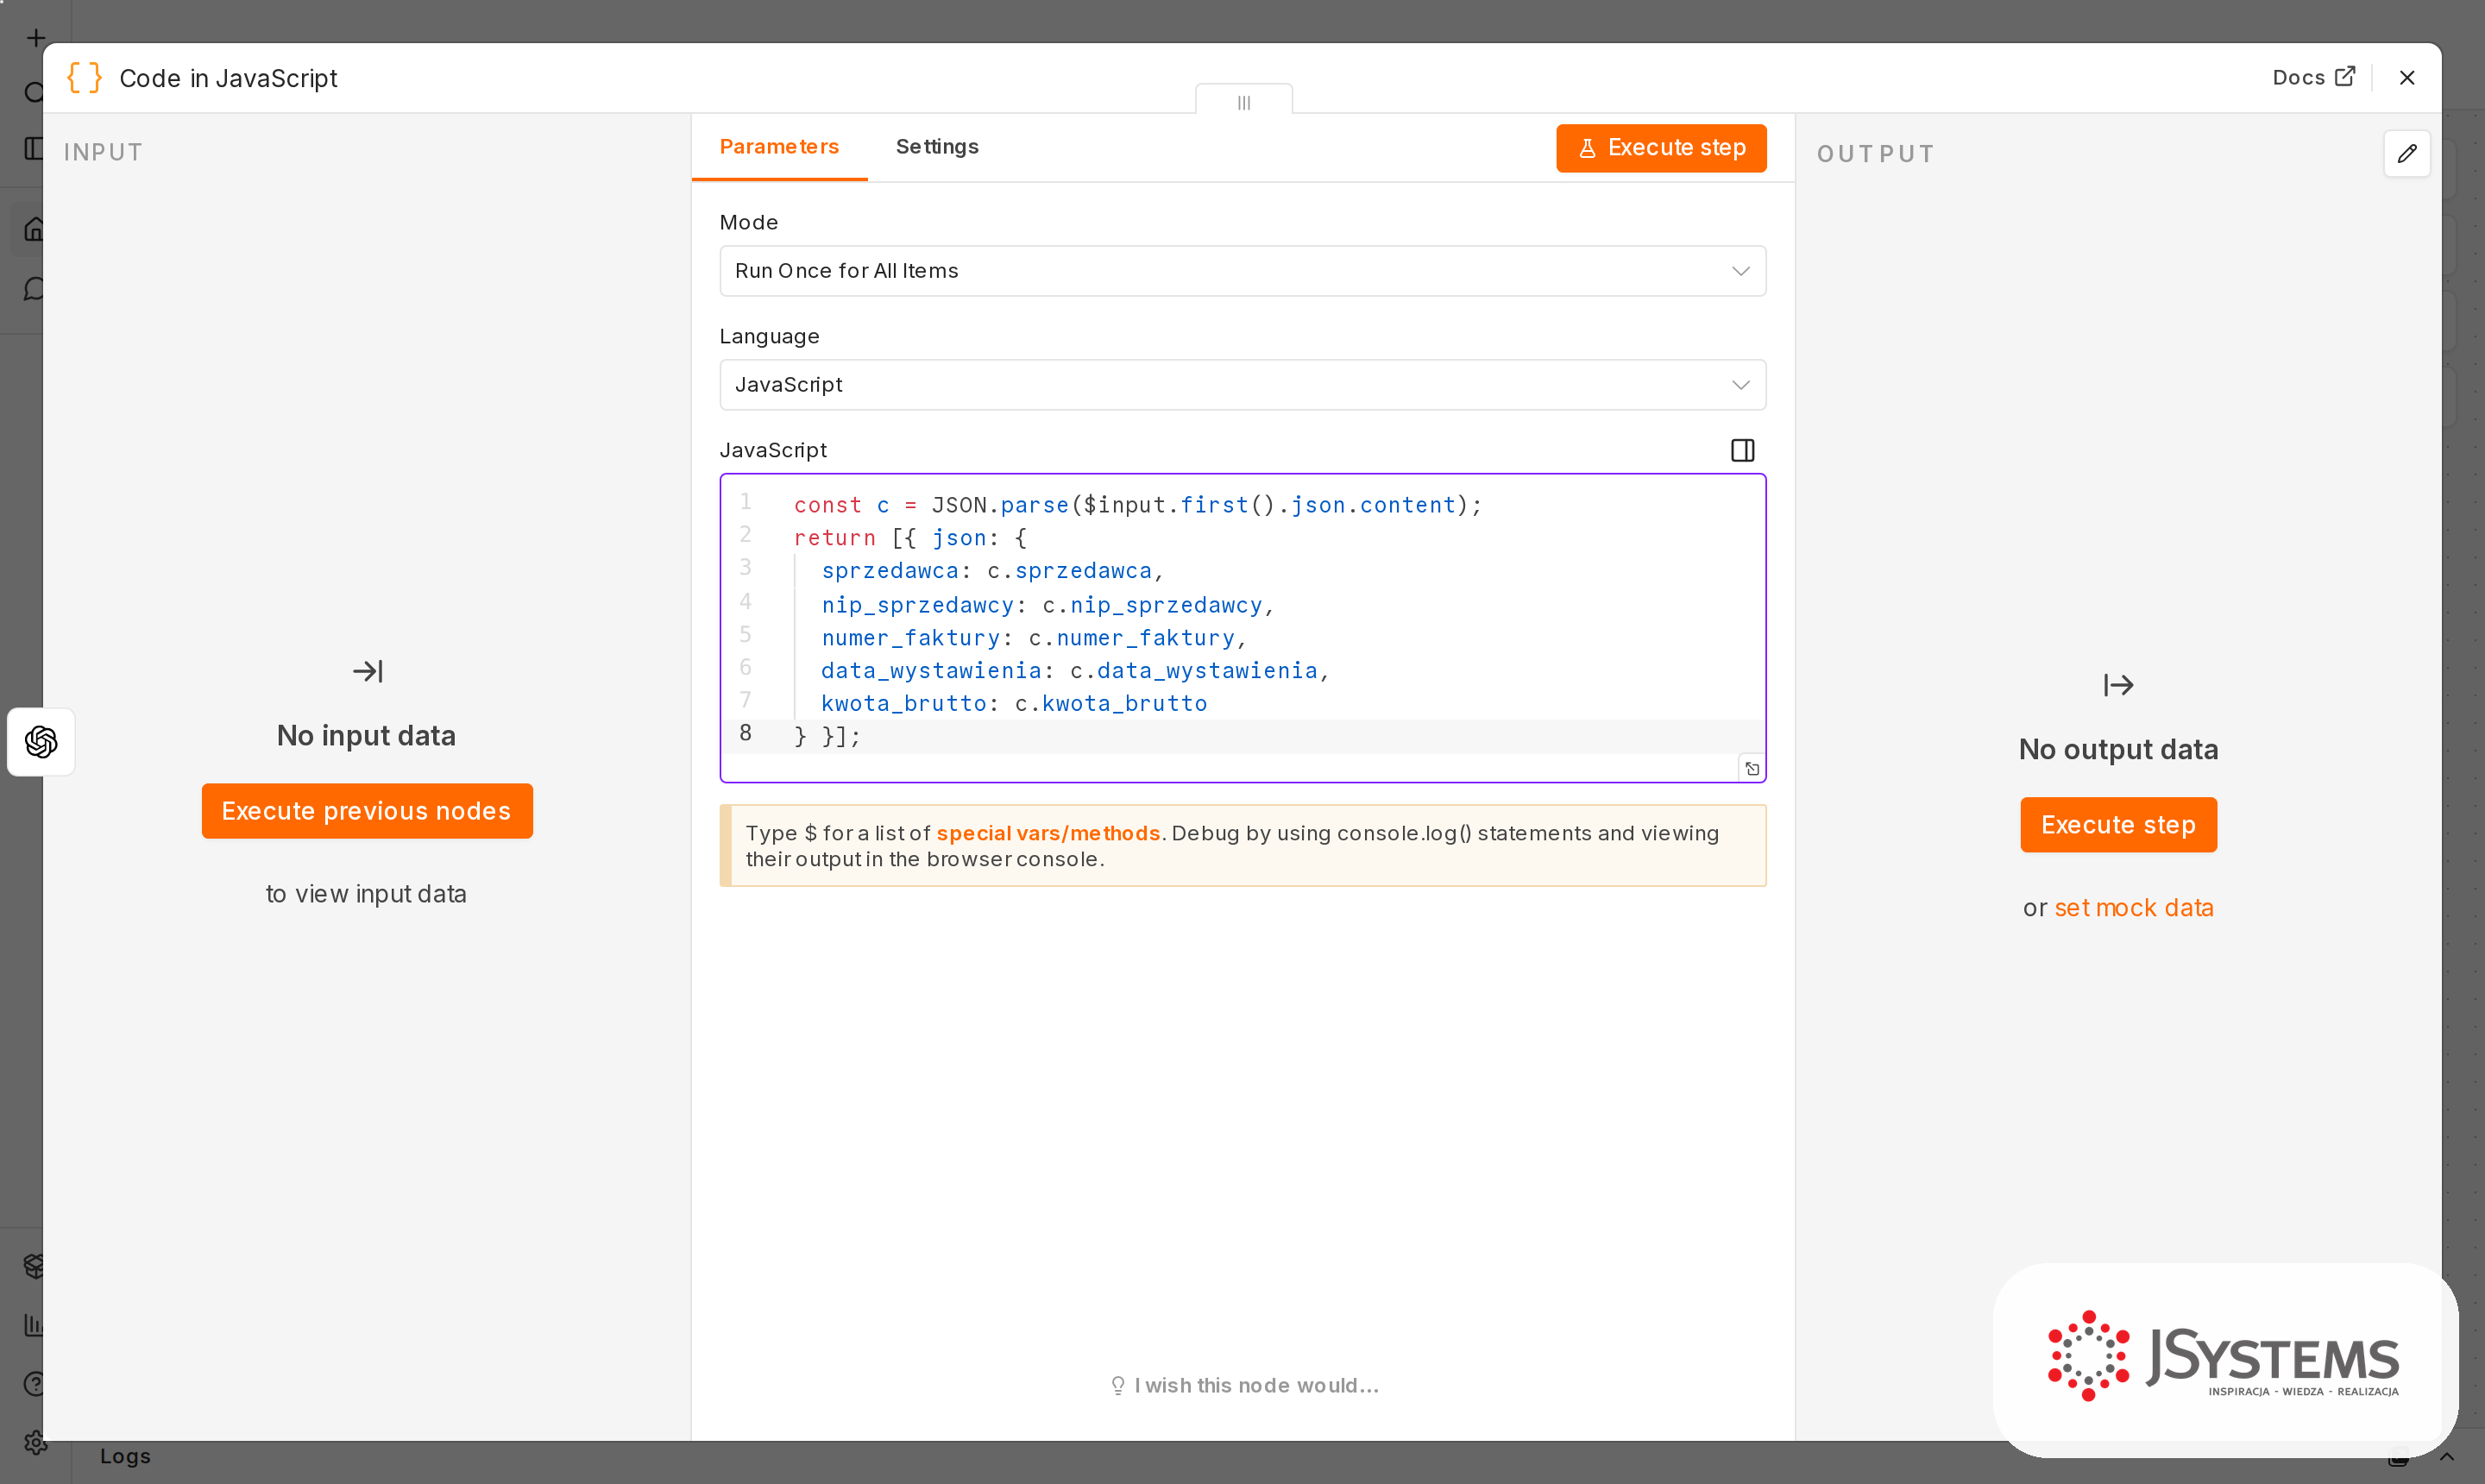This screenshot has width=2485, height=1484.
Task: Click the code line 'return [{ json: {'
Action: pyautogui.click(x=910, y=538)
